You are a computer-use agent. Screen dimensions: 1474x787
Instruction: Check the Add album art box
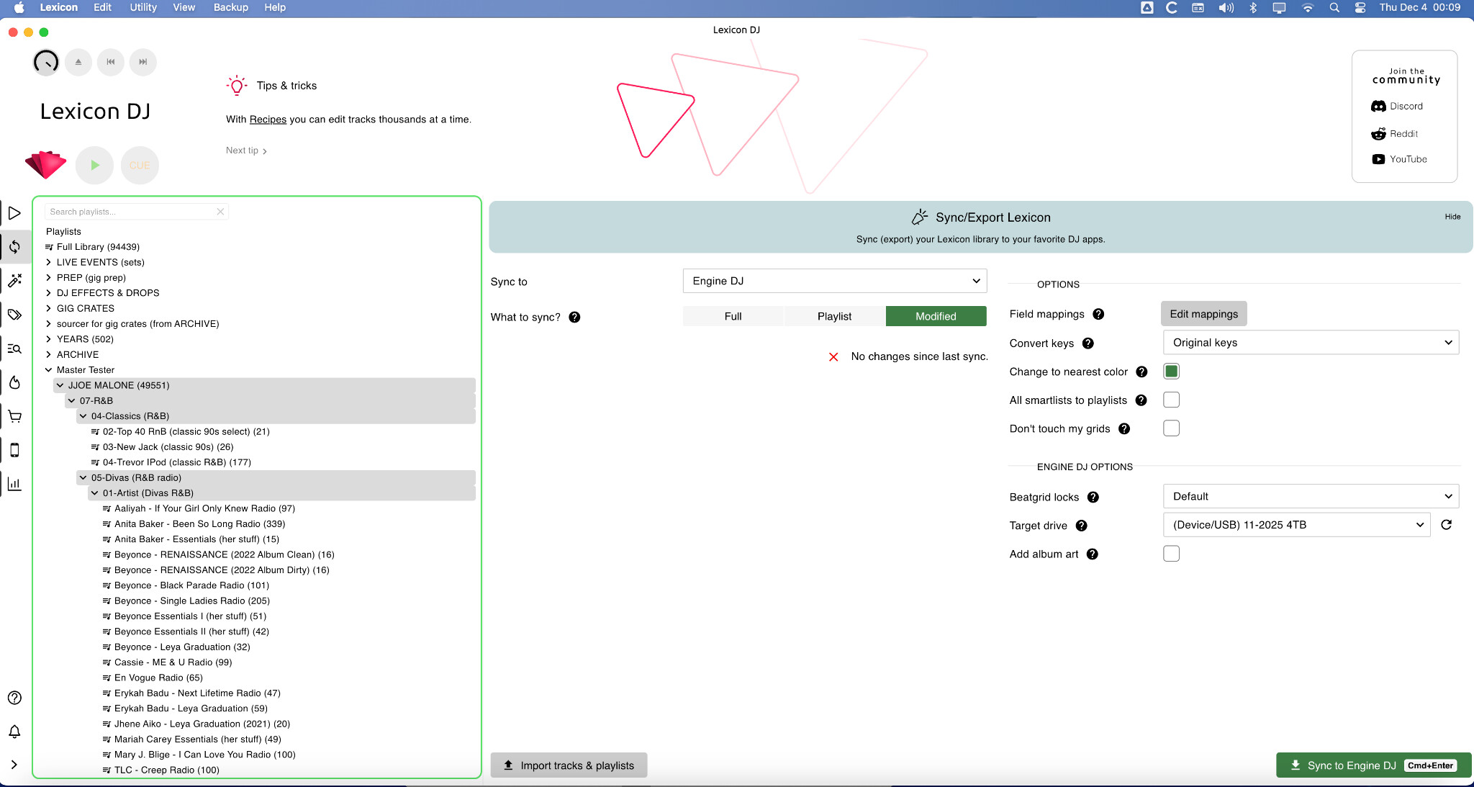click(1171, 554)
